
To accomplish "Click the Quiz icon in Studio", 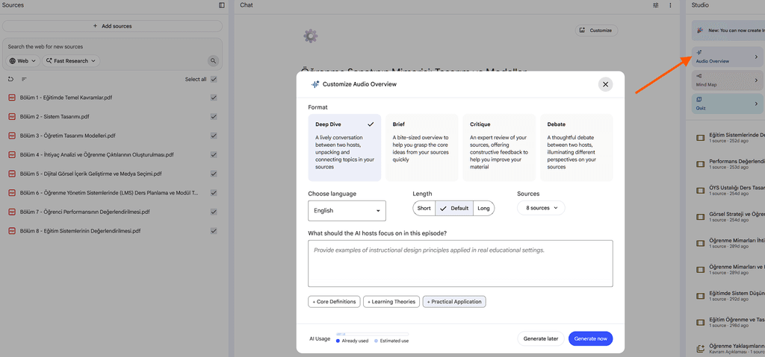I will click(699, 99).
